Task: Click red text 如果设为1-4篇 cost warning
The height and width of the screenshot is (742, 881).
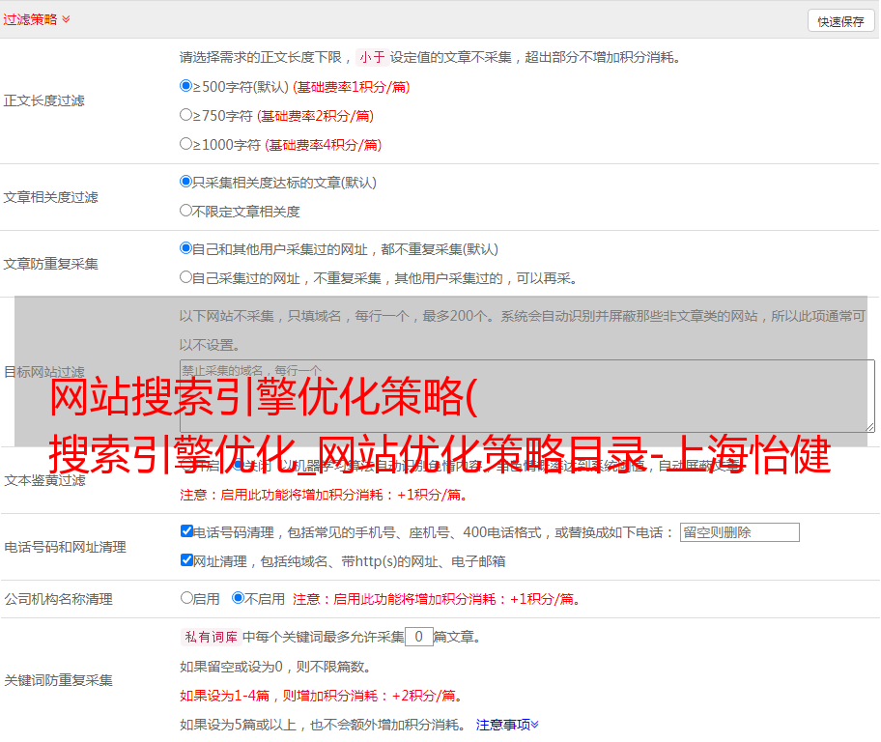Action: click(x=322, y=696)
